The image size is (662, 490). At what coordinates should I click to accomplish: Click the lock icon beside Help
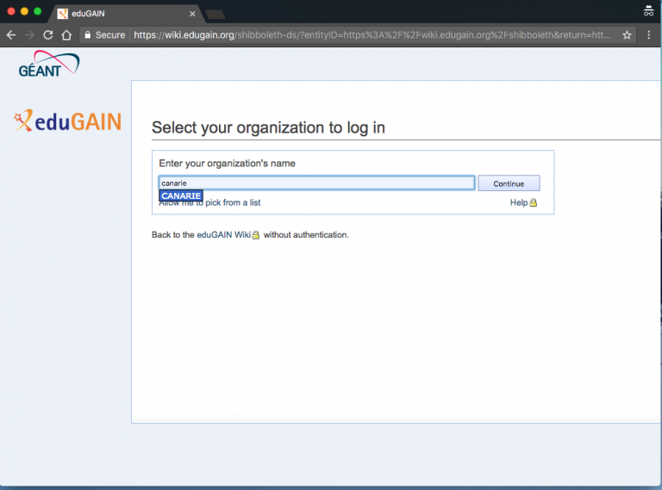pos(533,203)
